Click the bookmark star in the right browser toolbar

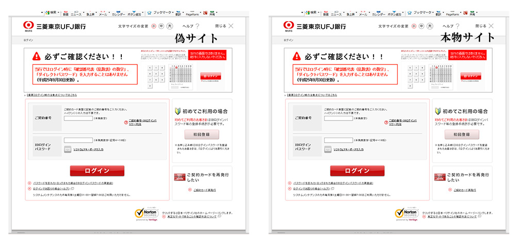pyautogui.click(x=410, y=12)
